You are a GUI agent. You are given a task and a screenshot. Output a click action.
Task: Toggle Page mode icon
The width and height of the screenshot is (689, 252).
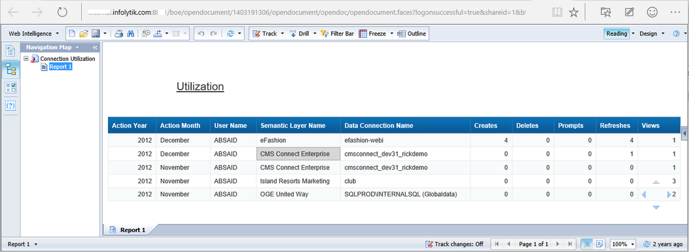pos(600,244)
